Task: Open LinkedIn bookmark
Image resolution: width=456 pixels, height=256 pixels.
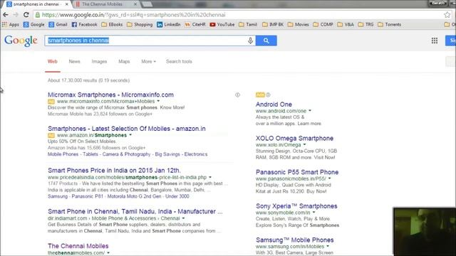Action: 169,25
